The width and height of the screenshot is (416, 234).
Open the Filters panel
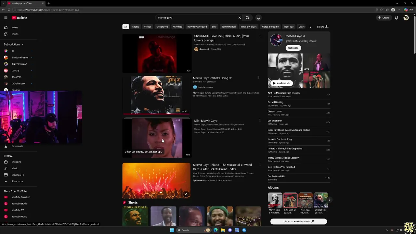pos(323,27)
